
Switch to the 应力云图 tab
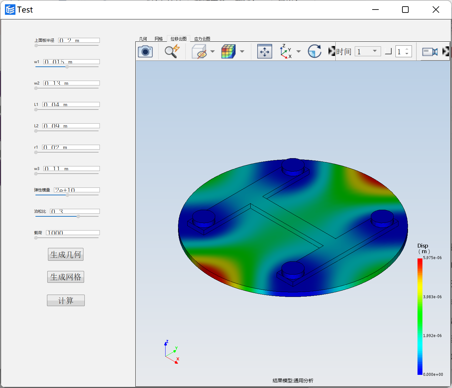(x=202, y=39)
